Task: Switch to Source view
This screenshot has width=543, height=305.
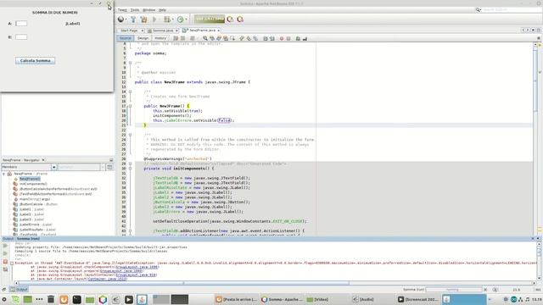Action: click(126, 38)
